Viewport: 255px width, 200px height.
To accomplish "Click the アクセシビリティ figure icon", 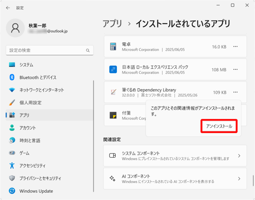I will coord(12,165).
